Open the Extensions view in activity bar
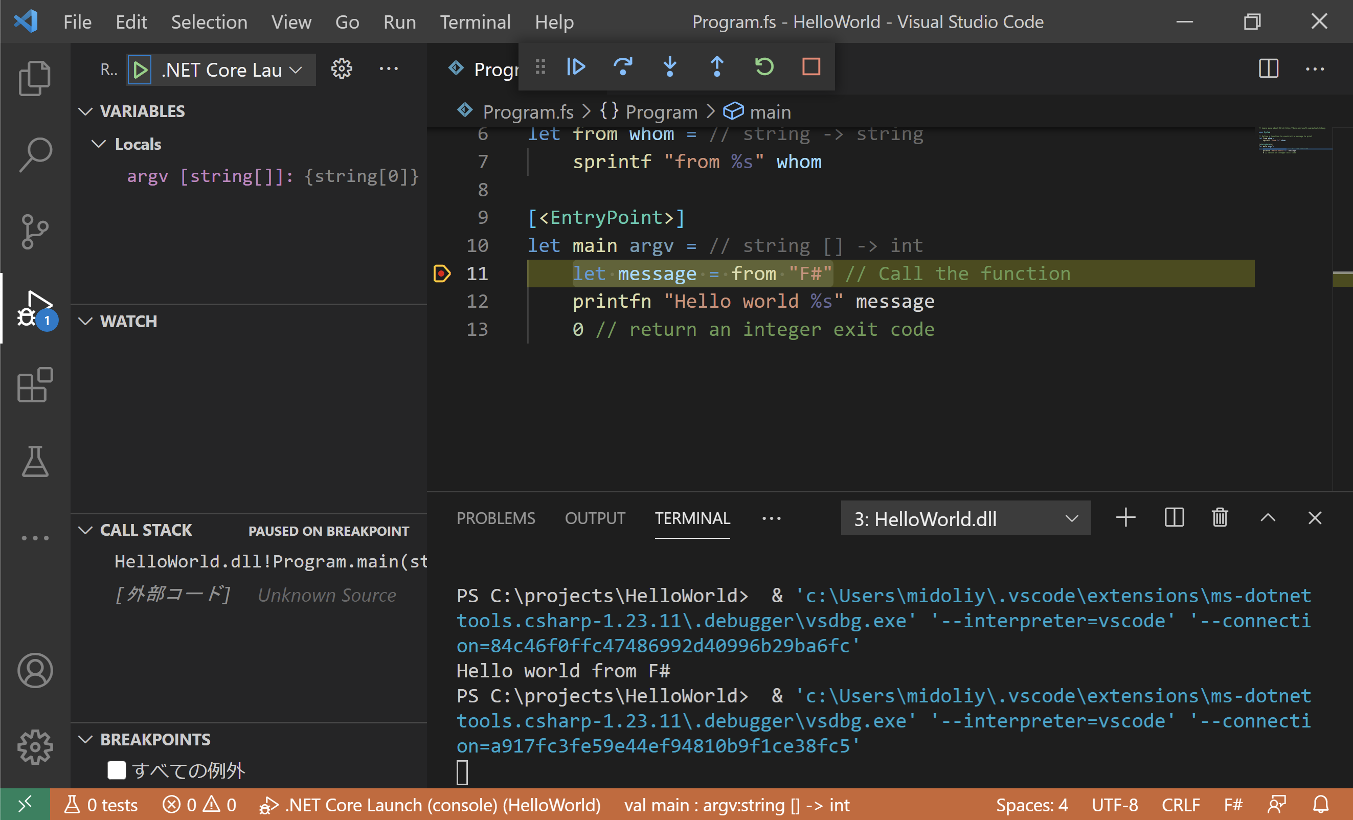 (x=35, y=385)
